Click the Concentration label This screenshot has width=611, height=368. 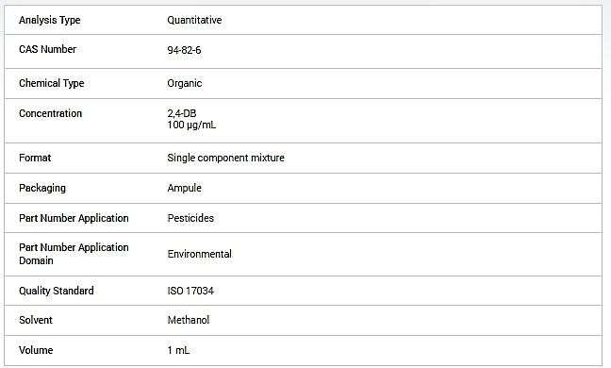point(51,113)
